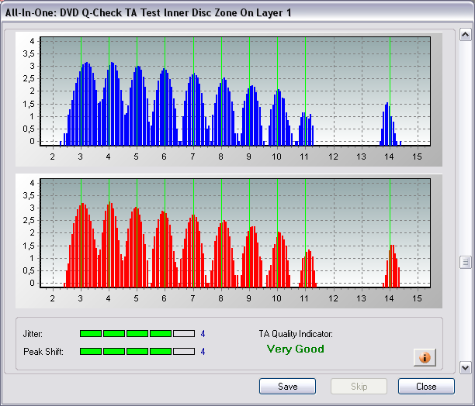This screenshot has width=475, height=406.
Task: Click the red 14T peak in bottom chart
Action: point(391,266)
